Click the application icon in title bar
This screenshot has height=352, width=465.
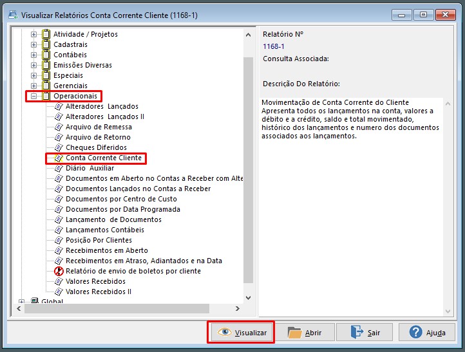click(x=13, y=15)
